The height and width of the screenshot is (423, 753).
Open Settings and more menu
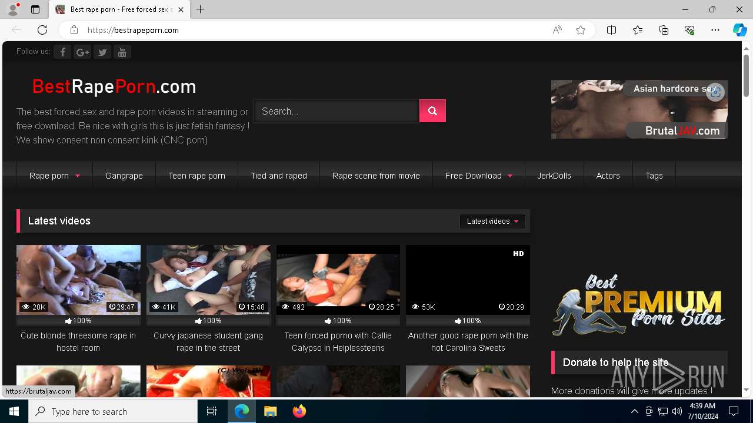click(715, 30)
